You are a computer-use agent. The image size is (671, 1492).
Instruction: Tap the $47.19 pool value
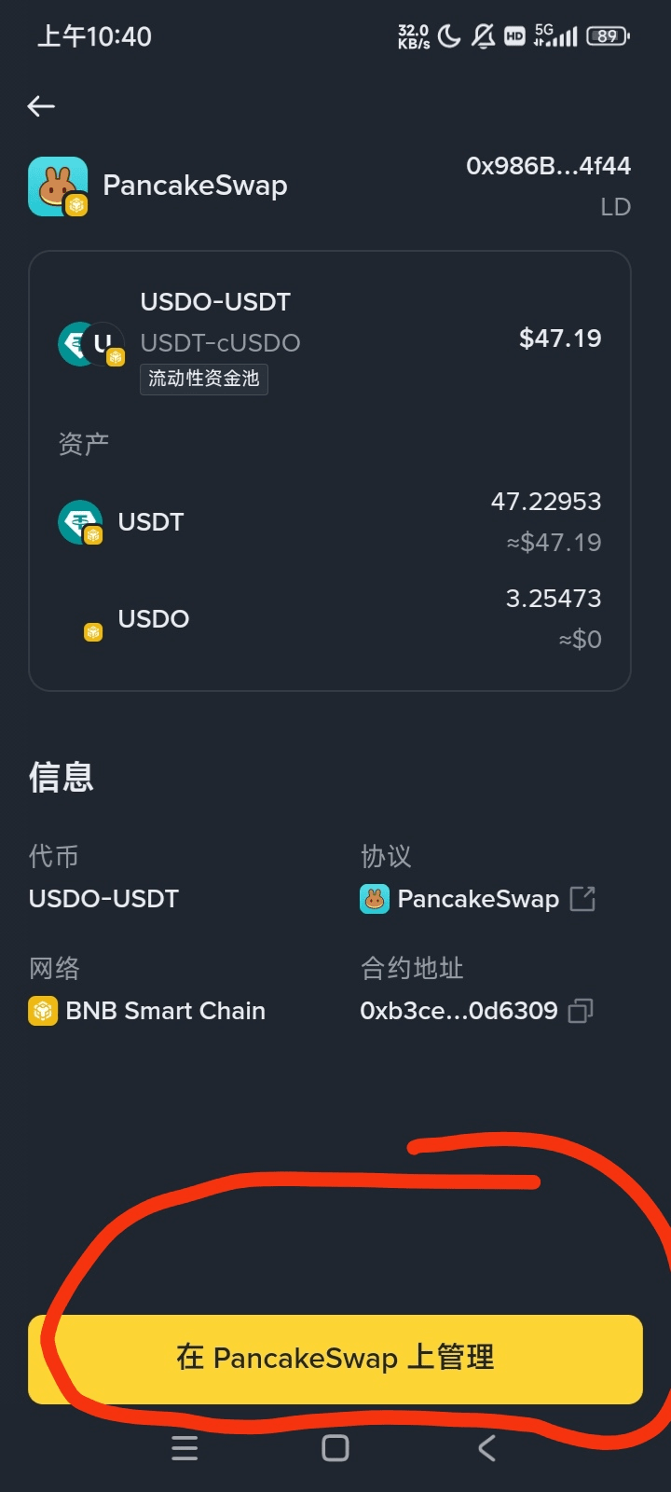click(560, 338)
